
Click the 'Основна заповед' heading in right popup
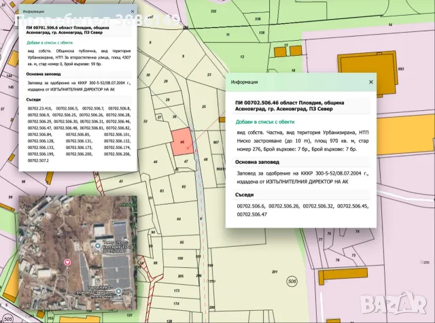(x=257, y=162)
